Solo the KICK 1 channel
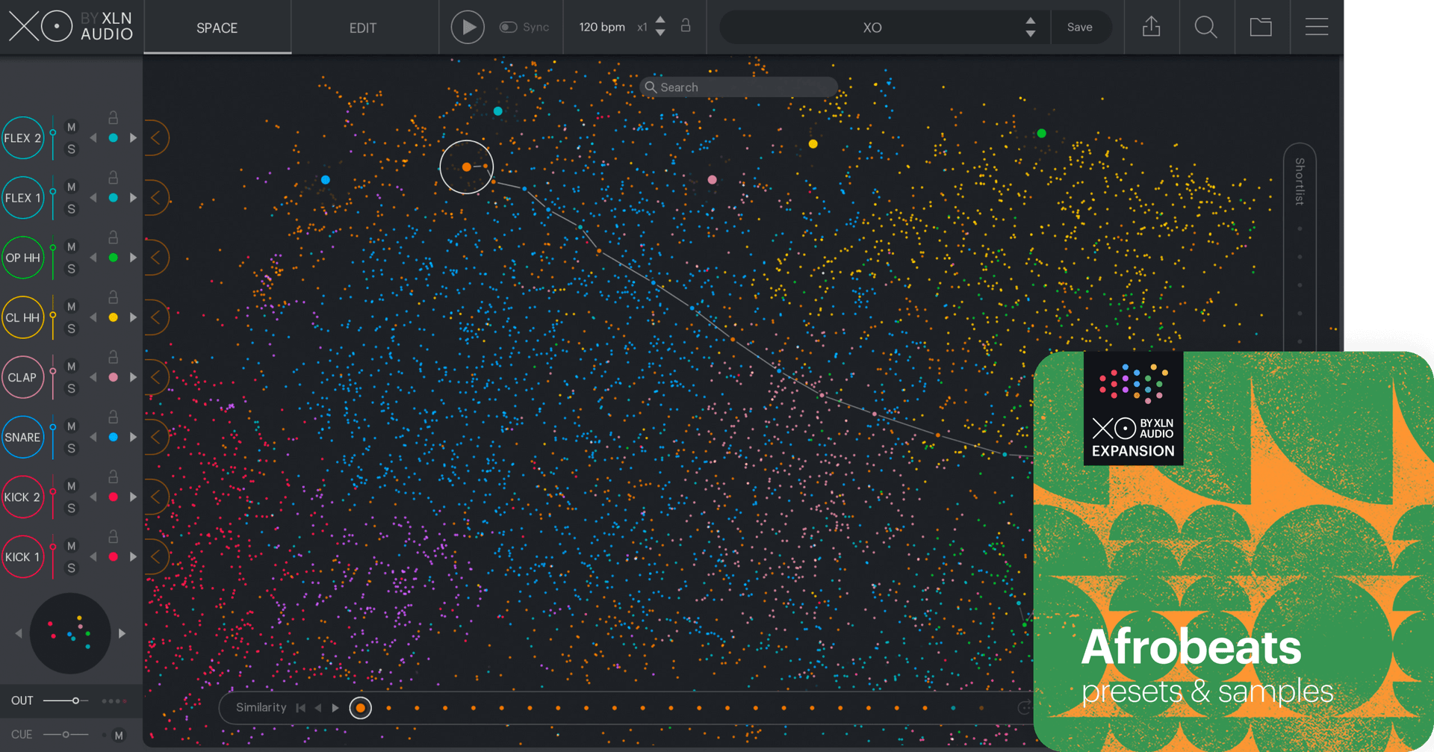Image resolution: width=1434 pixels, height=752 pixels. tap(72, 568)
